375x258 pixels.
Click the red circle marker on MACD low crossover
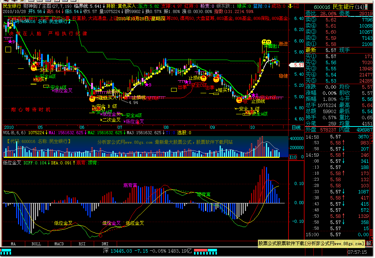(100, 236)
